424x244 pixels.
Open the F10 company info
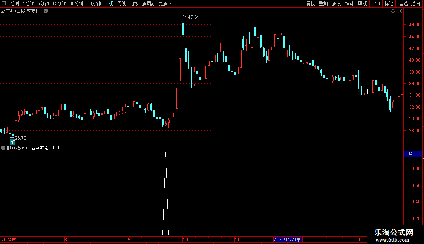(376, 3)
